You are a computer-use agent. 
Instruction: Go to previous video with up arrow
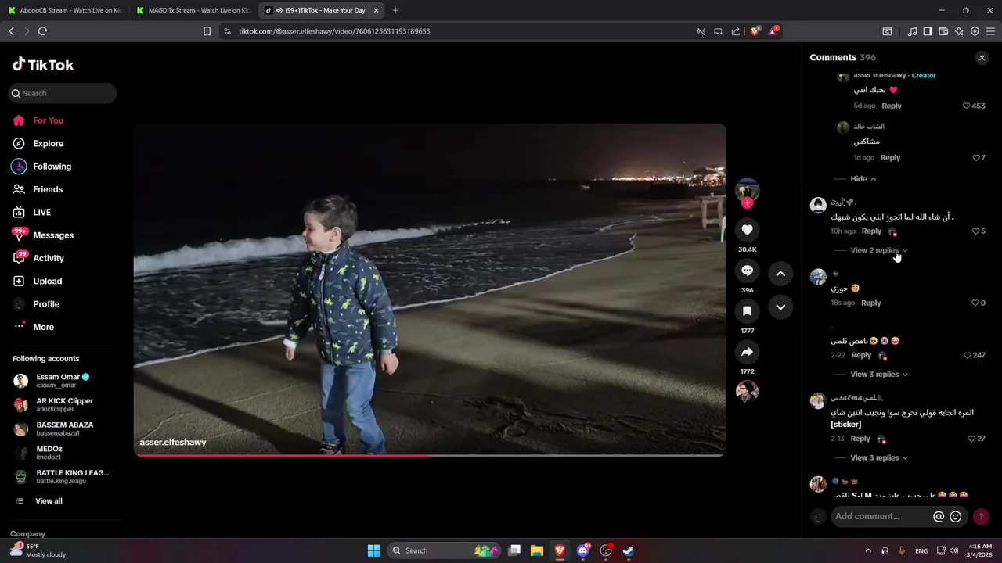click(780, 274)
